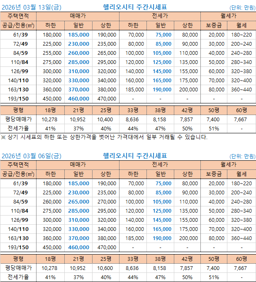This screenshot has height=282, width=256.
Task: Click 51% 전세가율 cell in March 13 table
Action: (214, 128)
